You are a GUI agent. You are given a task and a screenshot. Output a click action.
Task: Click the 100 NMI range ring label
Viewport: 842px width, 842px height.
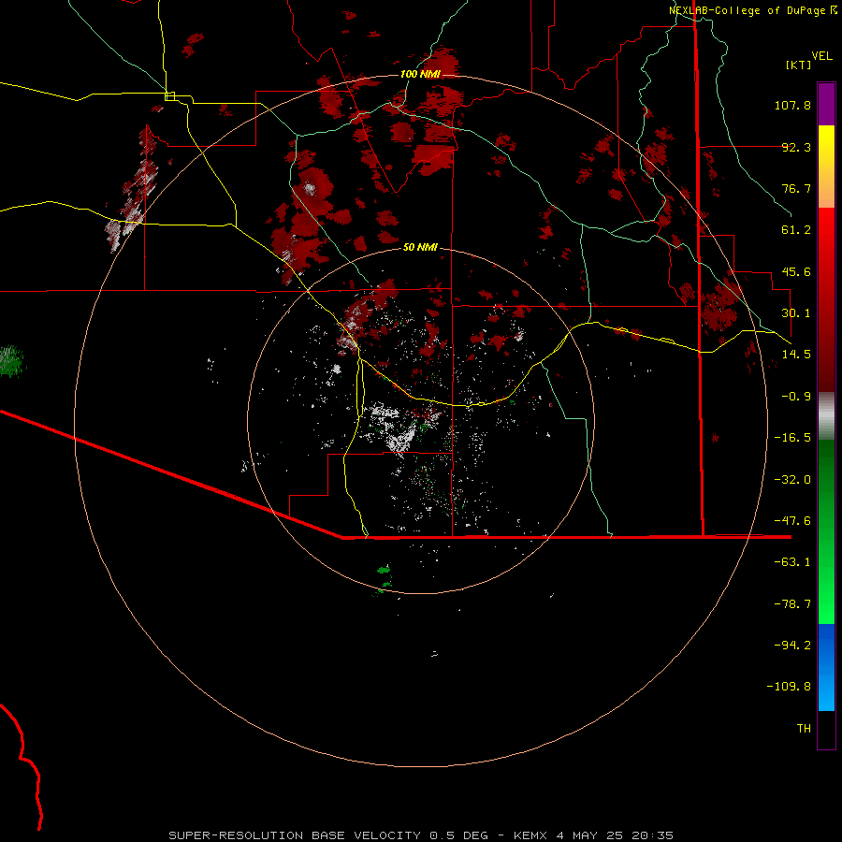(x=420, y=74)
